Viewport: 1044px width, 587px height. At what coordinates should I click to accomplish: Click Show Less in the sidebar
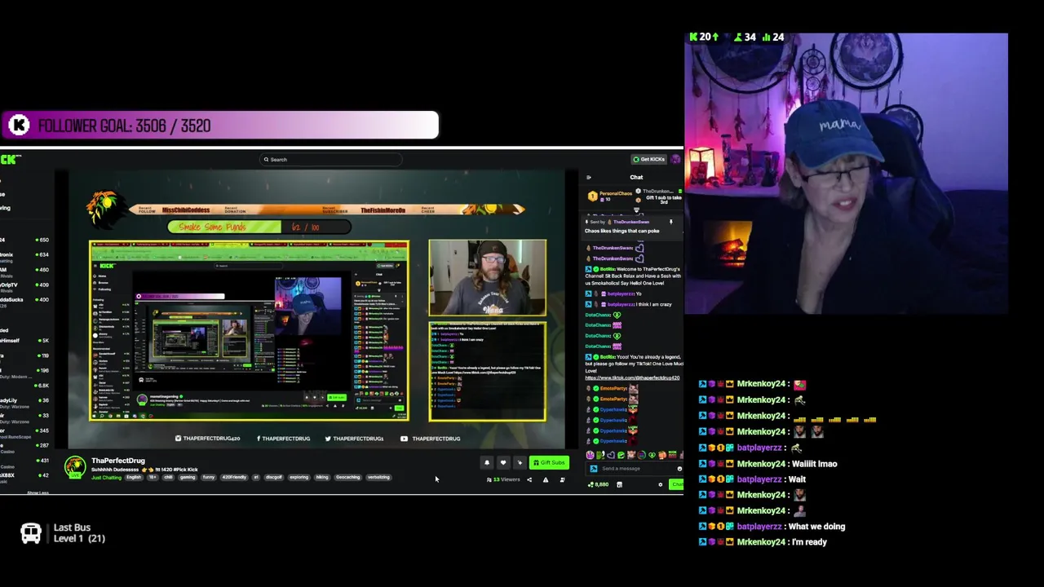click(38, 492)
